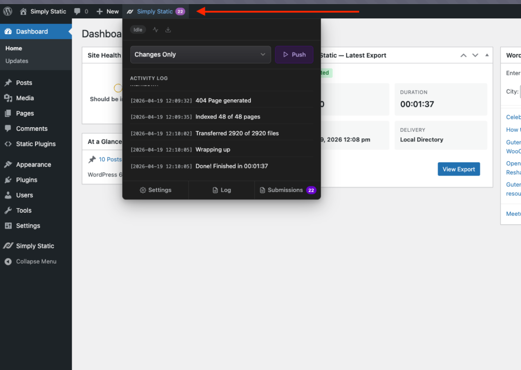Click New in the admin toolbar
This screenshot has height=370, width=521.
pyautogui.click(x=107, y=11)
